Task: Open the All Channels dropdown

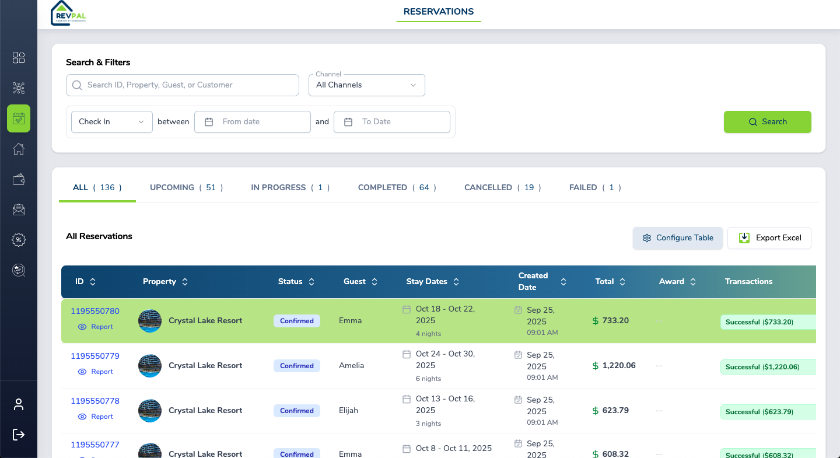Action: (x=366, y=85)
